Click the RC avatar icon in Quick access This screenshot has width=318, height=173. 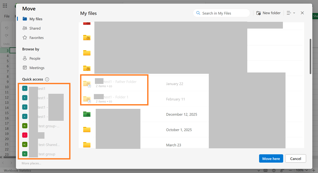pos(25,145)
